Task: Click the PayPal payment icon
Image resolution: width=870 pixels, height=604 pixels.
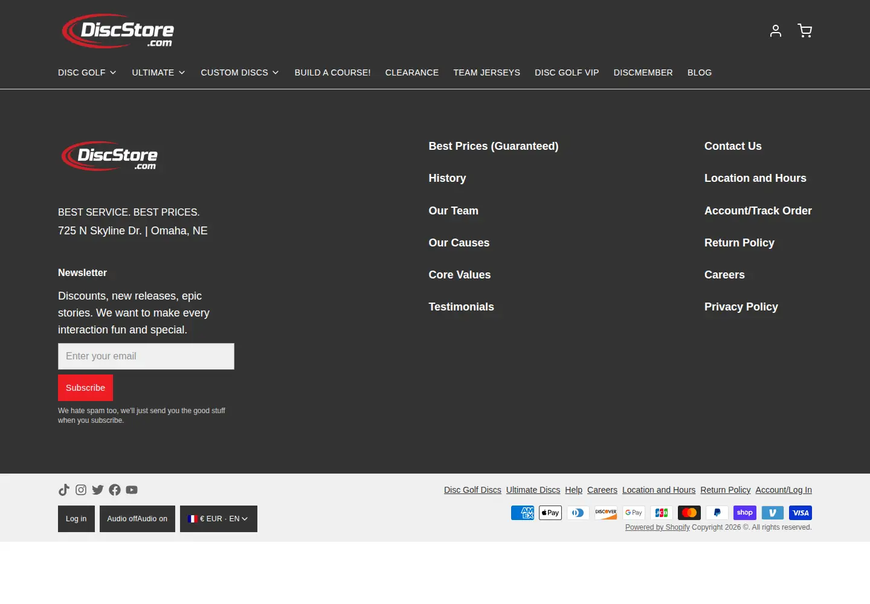Action: [x=717, y=513]
